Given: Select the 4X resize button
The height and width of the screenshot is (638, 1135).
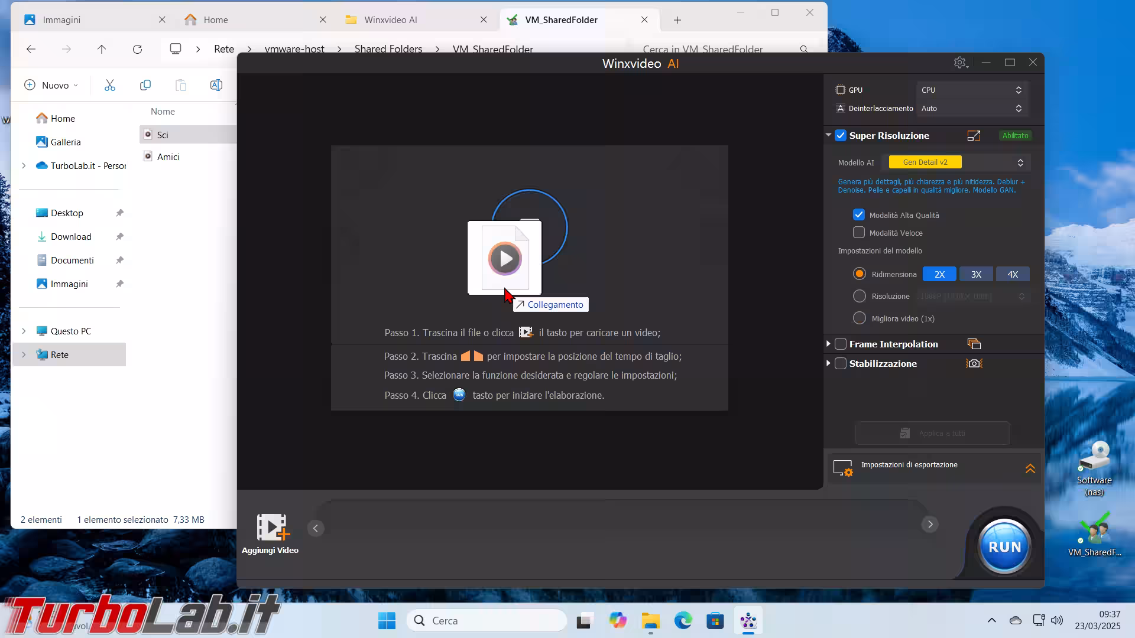Looking at the screenshot, I should point(1013,274).
